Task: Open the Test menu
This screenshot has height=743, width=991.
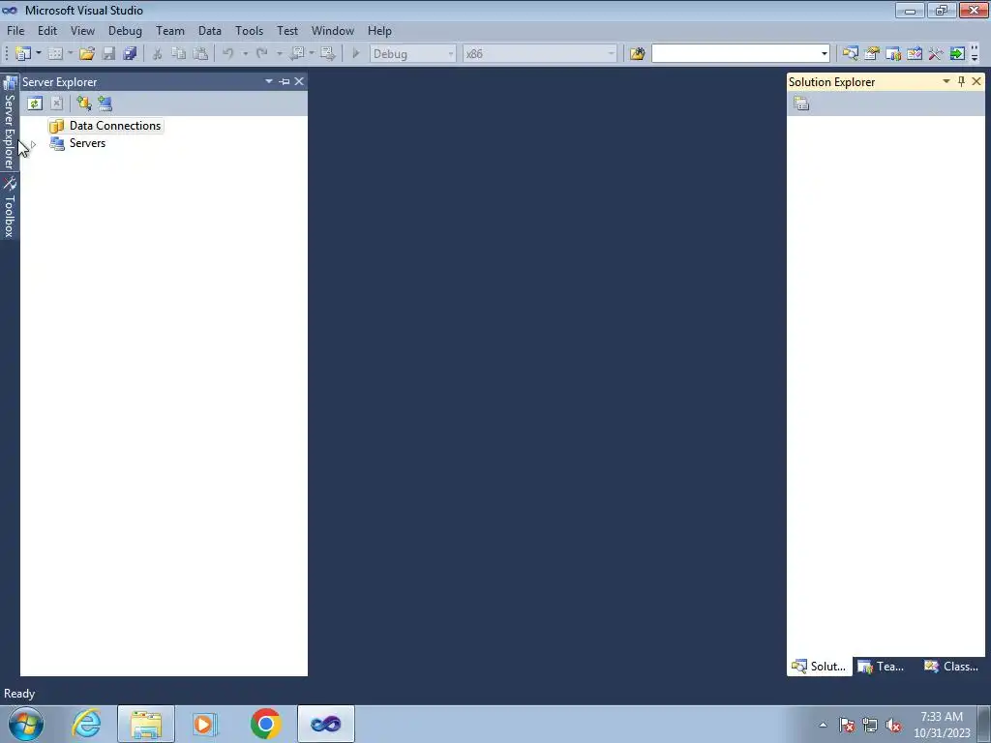Action: pyautogui.click(x=286, y=30)
